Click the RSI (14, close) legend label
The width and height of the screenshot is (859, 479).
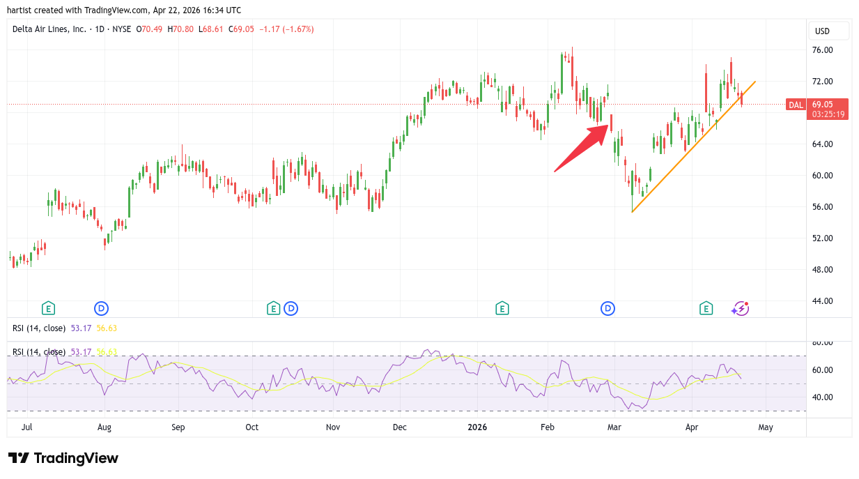[39, 328]
